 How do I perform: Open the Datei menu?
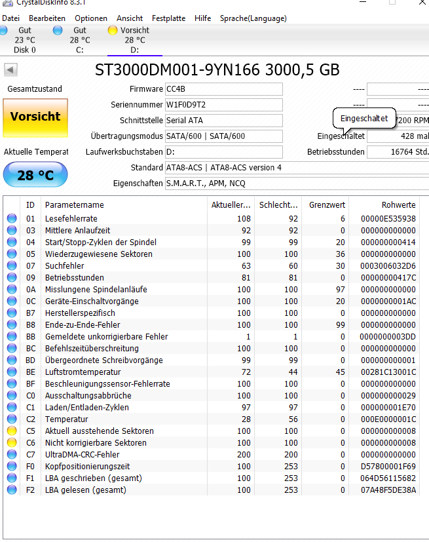click(10, 18)
